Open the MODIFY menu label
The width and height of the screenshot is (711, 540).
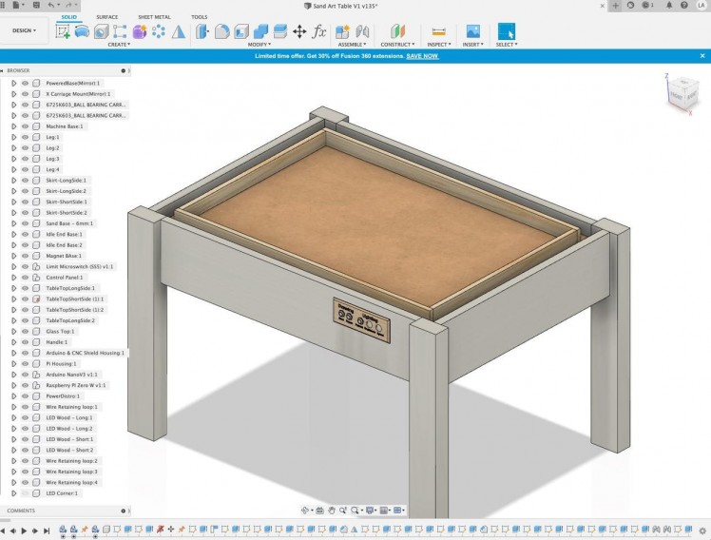point(259,44)
